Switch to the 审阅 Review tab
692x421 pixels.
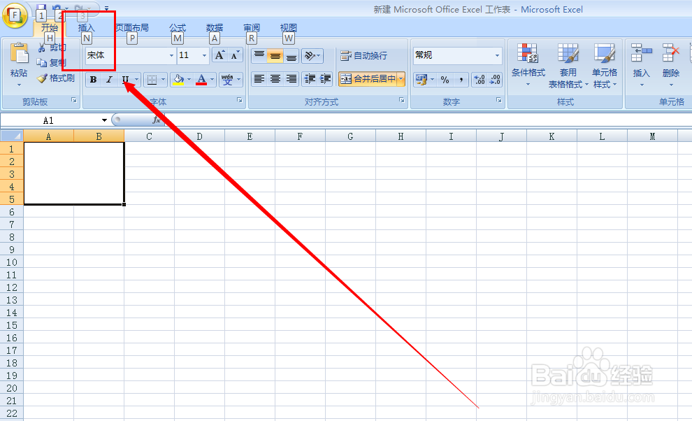tap(252, 28)
